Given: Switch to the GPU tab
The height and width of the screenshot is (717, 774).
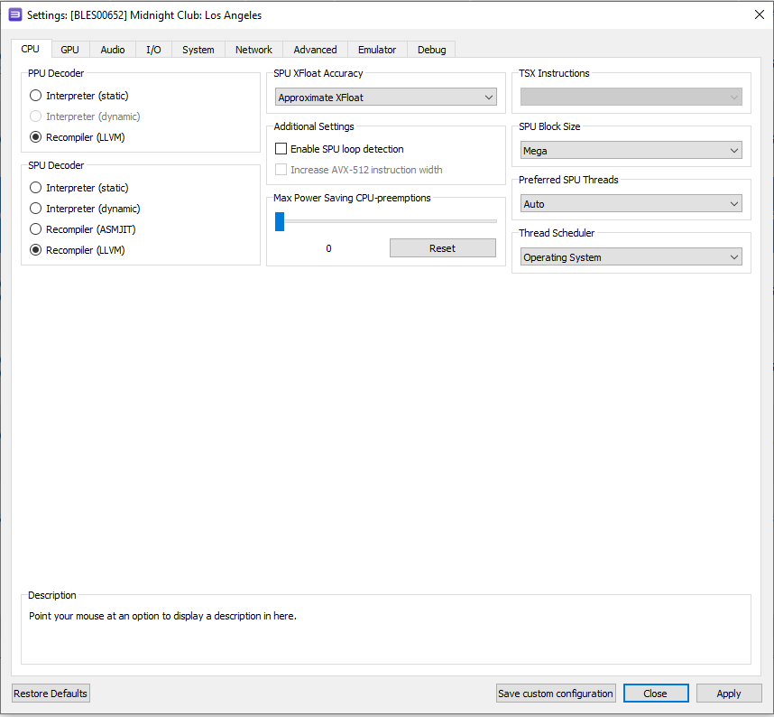Looking at the screenshot, I should coord(69,50).
